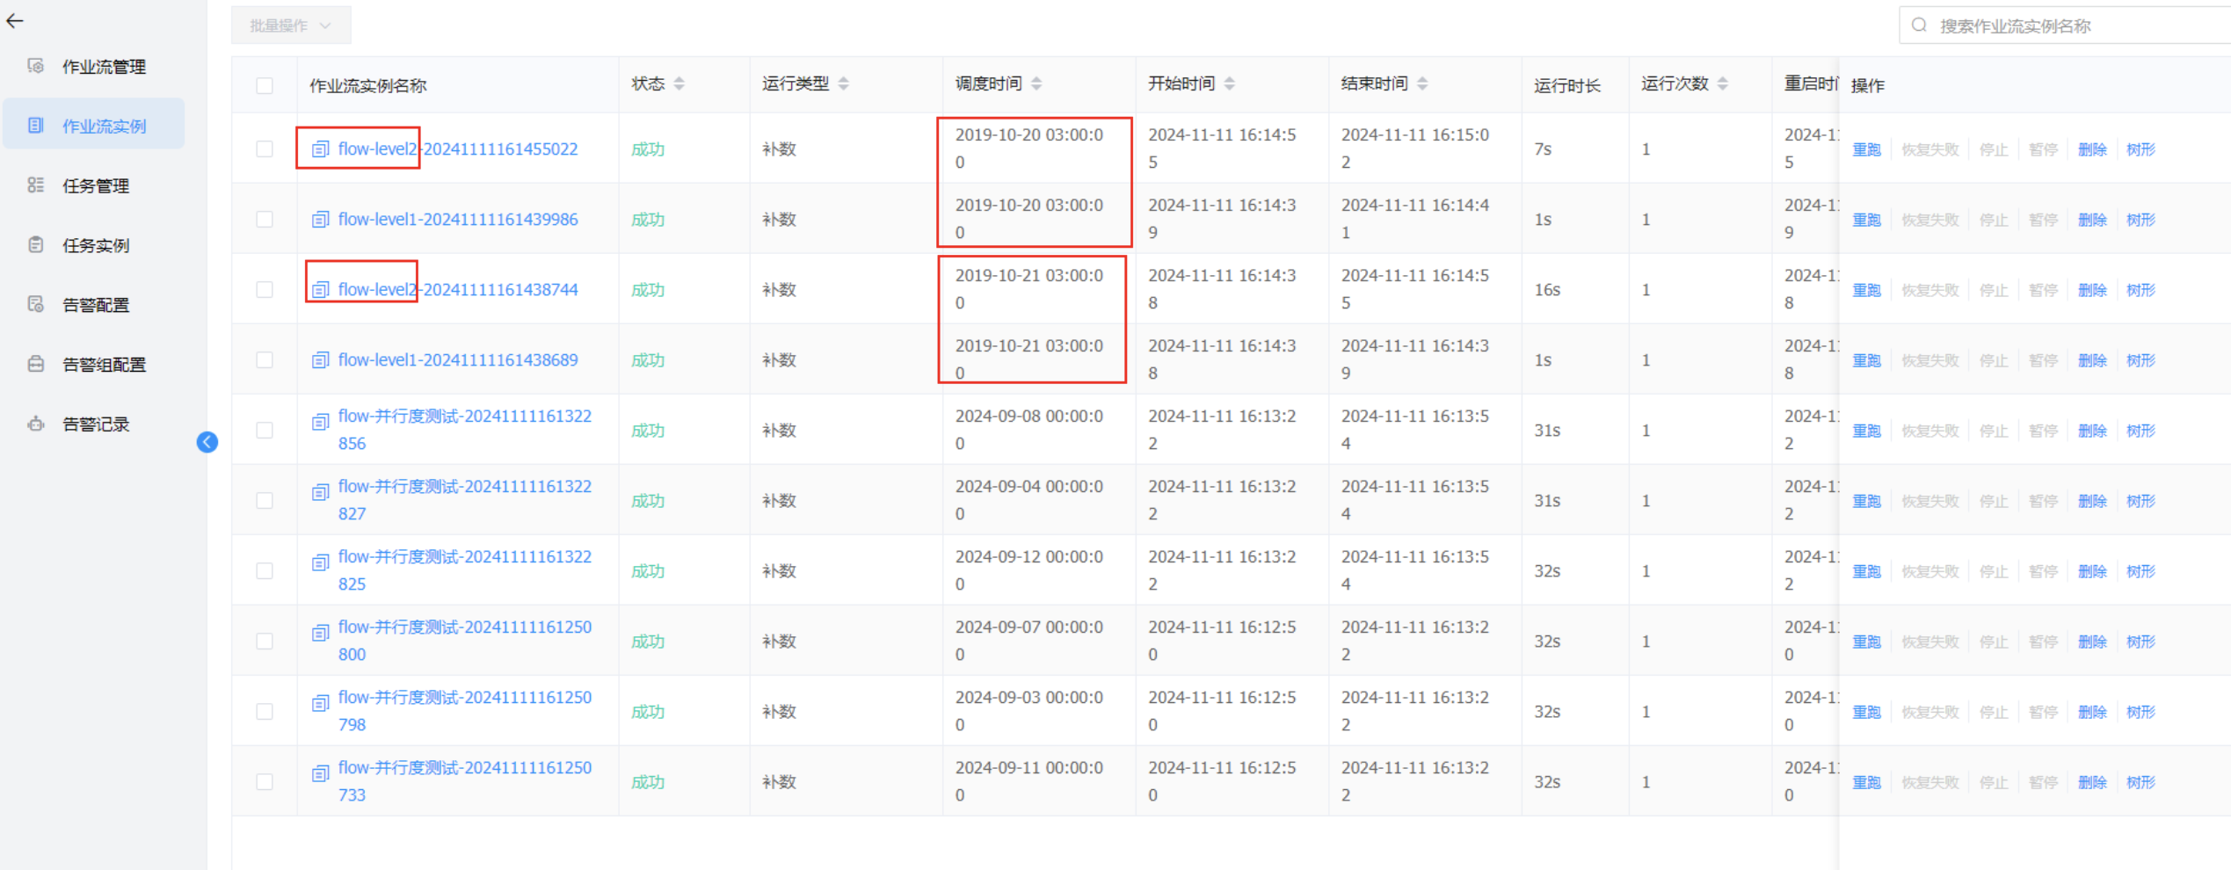Open 任务实例 in the sidebar menu
The height and width of the screenshot is (870, 2231).
(x=96, y=245)
